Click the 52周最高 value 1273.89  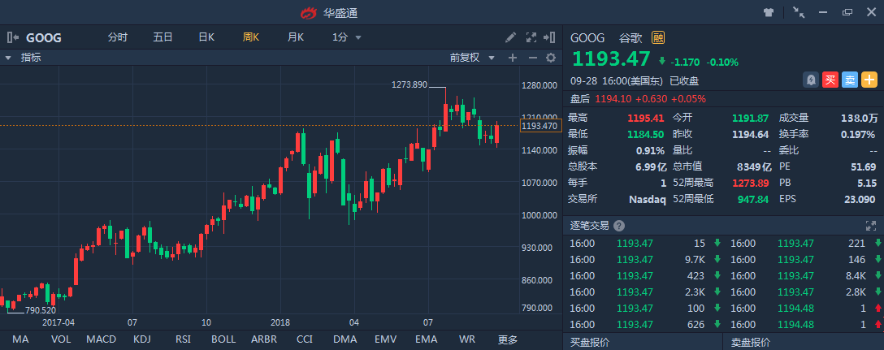pyautogui.click(x=751, y=183)
